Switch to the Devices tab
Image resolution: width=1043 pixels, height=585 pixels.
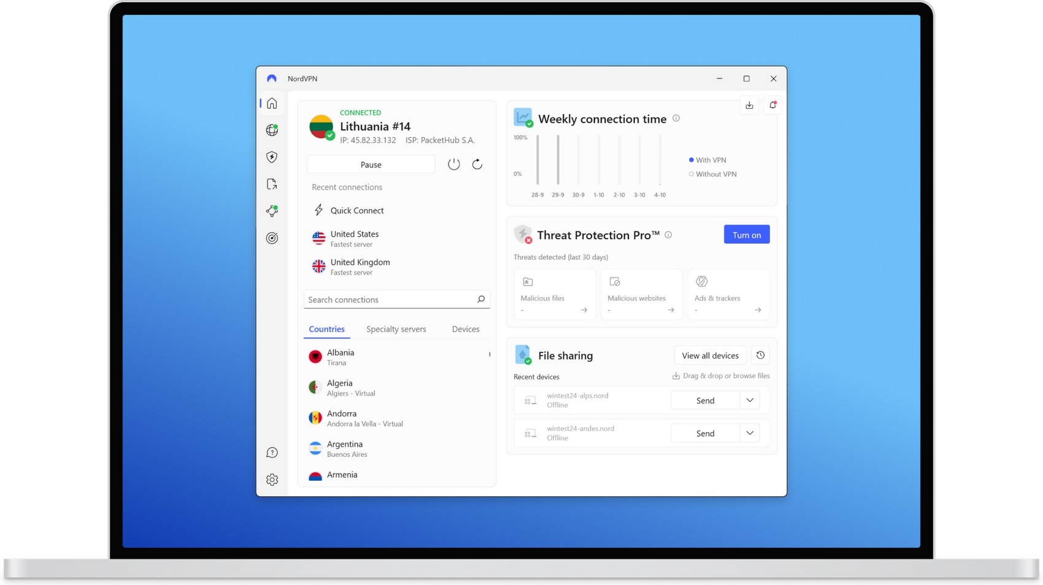[x=466, y=329]
